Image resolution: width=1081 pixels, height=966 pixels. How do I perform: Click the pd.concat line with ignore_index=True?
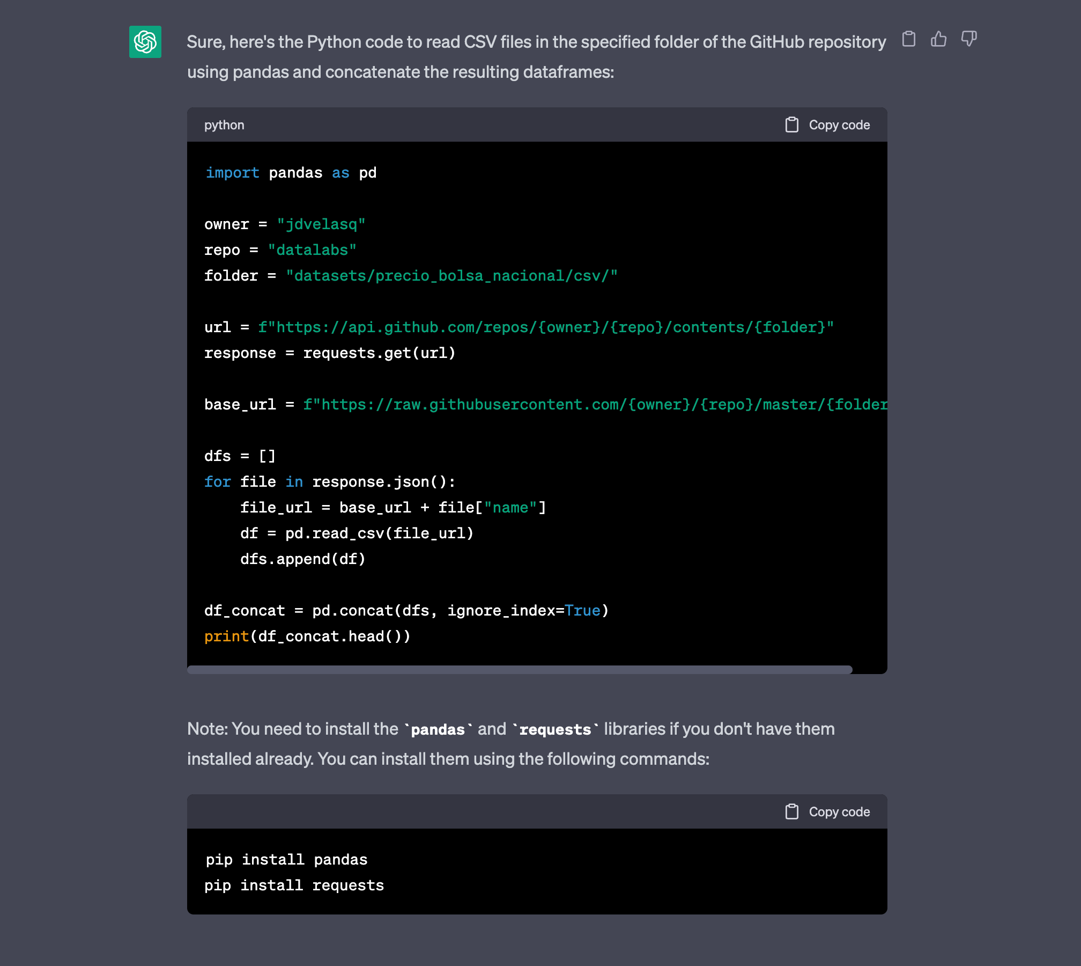point(406,611)
